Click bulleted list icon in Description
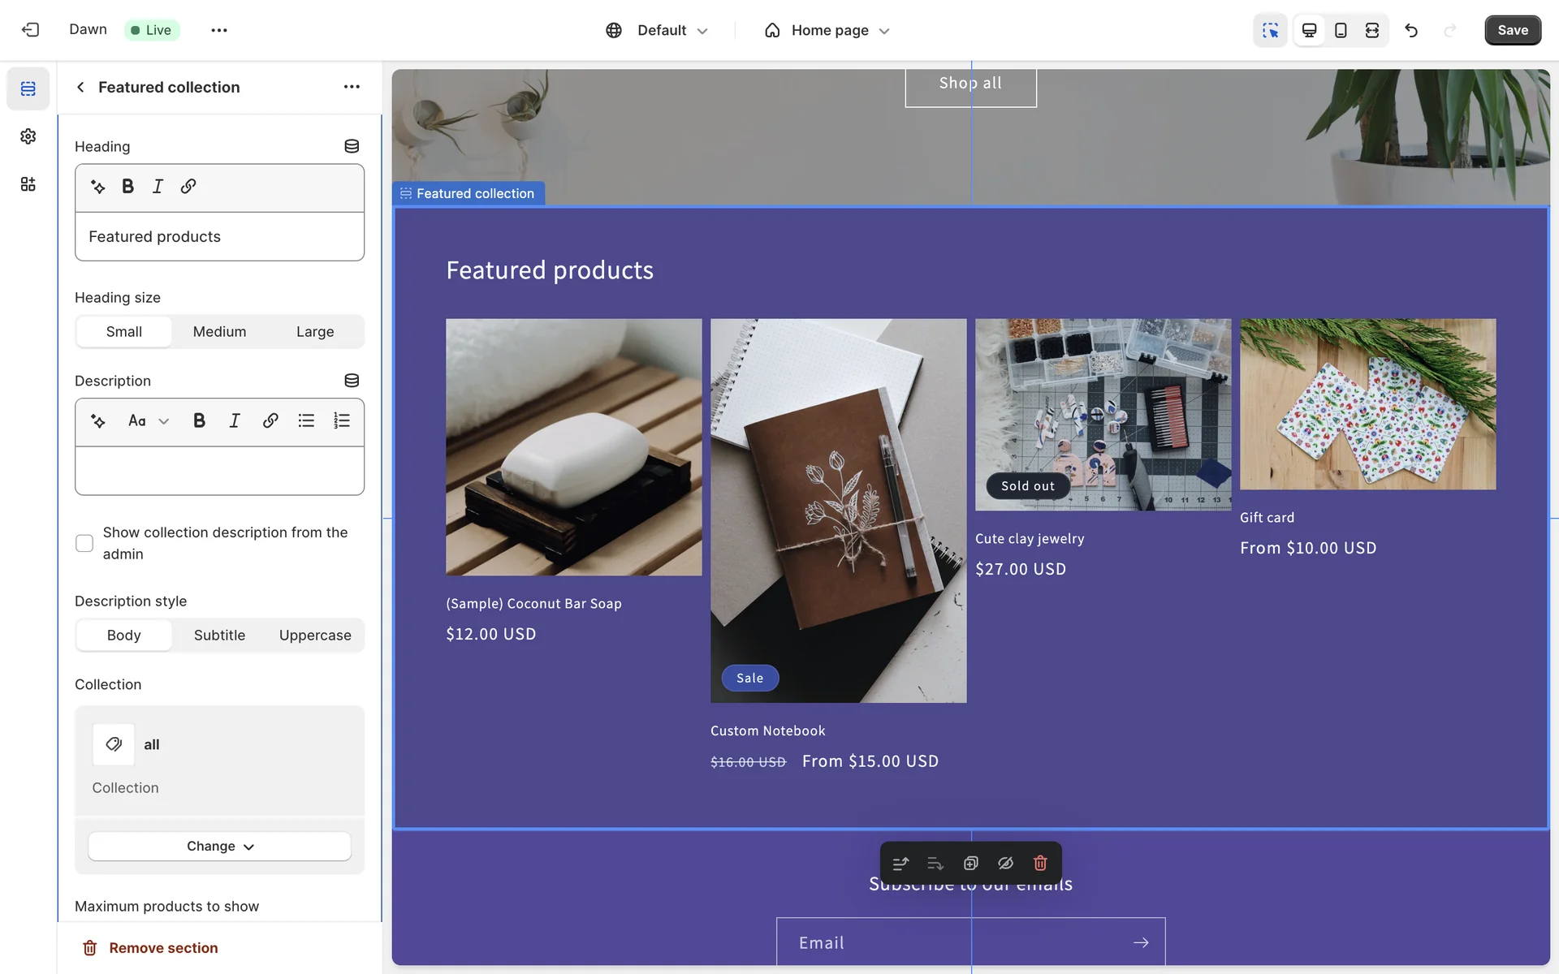This screenshot has width=1559, height=974. click(306, 420)
